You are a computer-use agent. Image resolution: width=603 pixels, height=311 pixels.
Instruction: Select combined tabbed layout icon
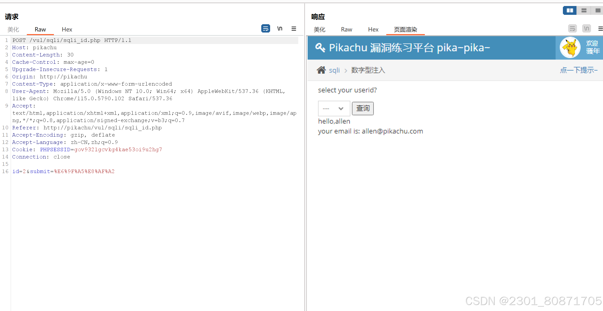[x=598, y=10]
